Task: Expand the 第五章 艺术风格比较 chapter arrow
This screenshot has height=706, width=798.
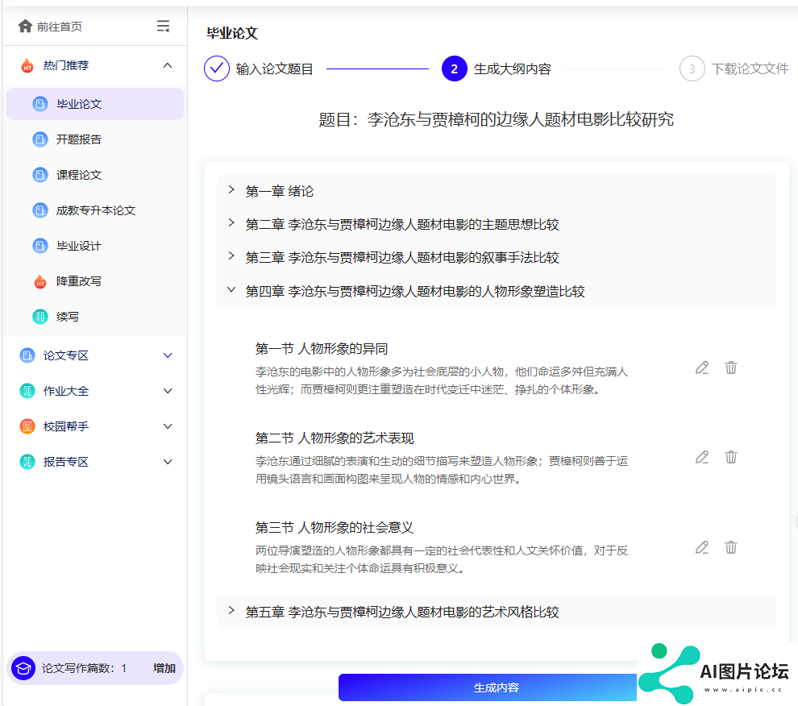Action: click(231, 610)
